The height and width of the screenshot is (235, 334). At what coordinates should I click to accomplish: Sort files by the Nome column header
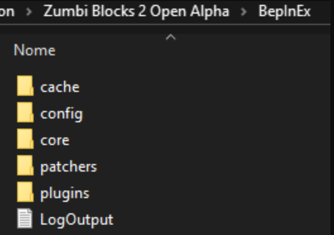[x=34, y=51]
